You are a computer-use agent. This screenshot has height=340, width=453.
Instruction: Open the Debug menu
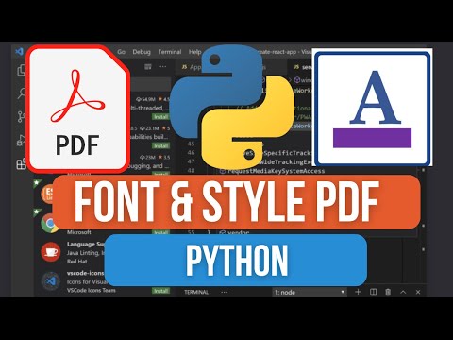[142, 52]
